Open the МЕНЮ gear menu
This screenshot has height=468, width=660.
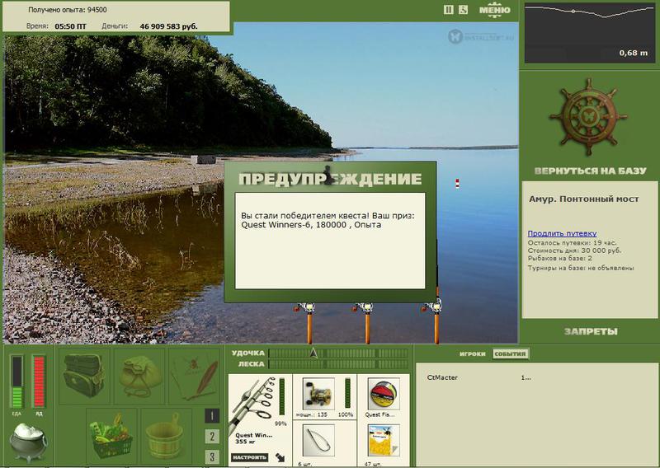coord(494,10)
